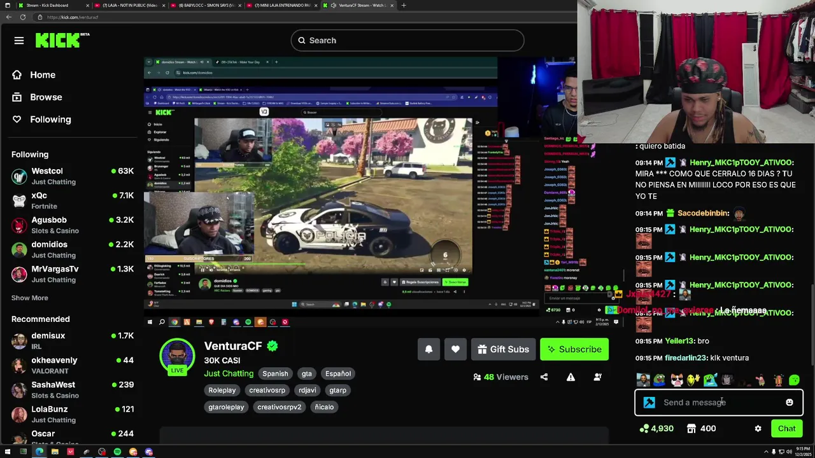Select the rdjavi tag
The height and width of the screenshot is (458, 815).
(308, 390)
